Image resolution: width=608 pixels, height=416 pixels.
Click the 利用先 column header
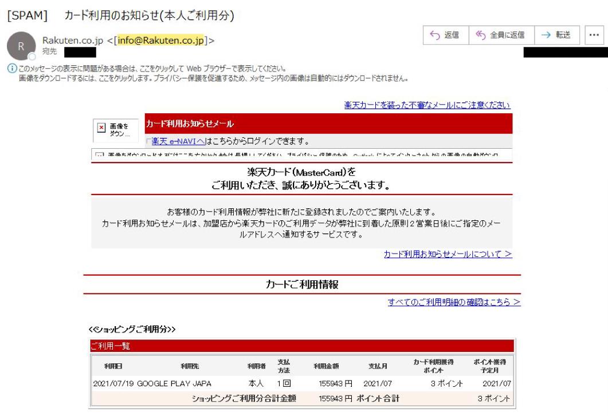coord(190,366)
